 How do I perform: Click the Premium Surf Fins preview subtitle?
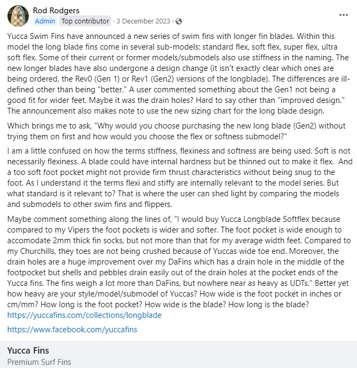click(x=39, y=362)
